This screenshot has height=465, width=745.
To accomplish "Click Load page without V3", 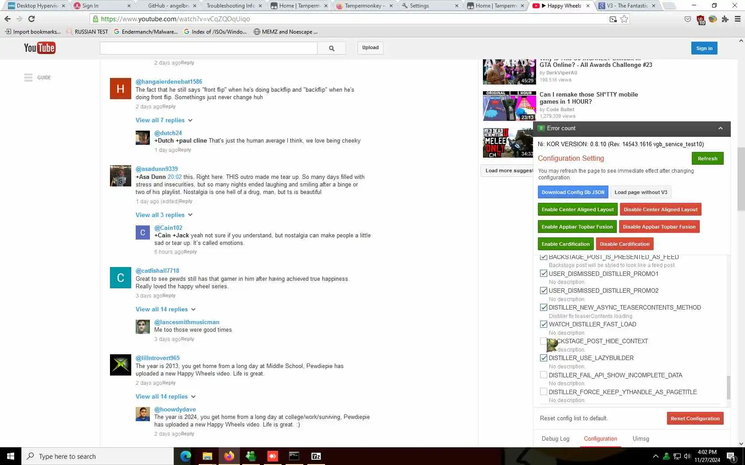I will pos(641,192).
